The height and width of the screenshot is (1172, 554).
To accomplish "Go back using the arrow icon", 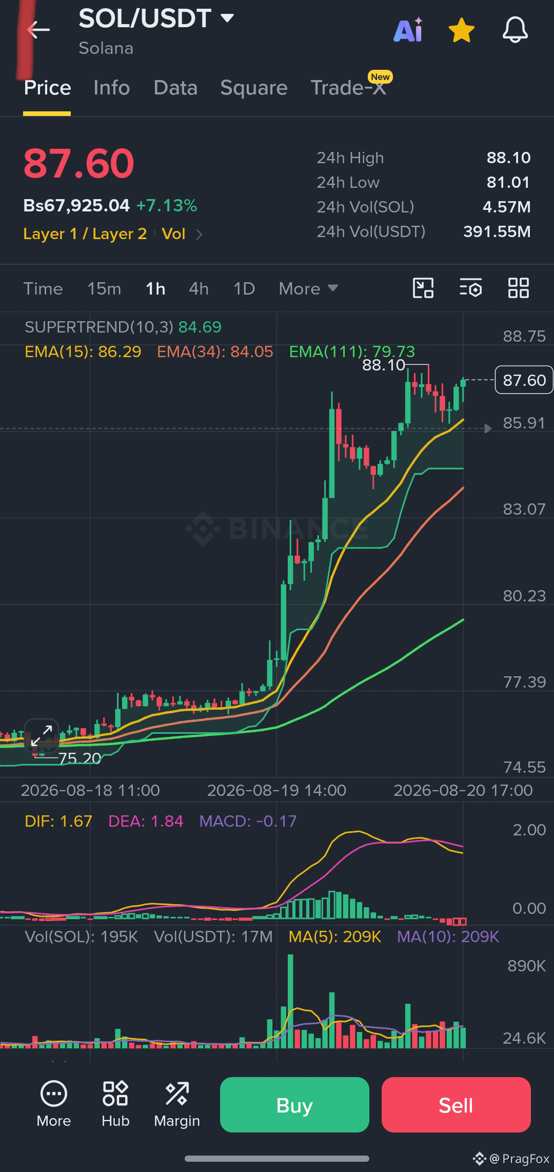I will [38, 30].
